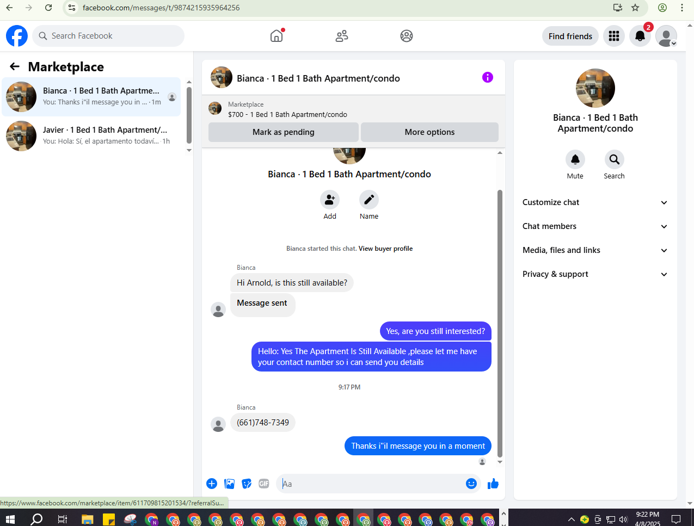Open volume control in system tray
This screenshot has height=526, width=694.
coord(623,519)
